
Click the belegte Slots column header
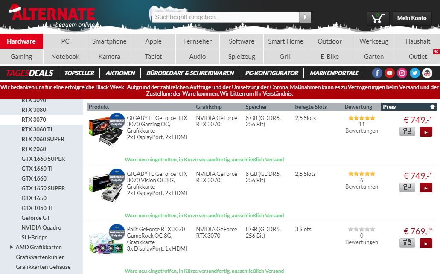311,107
